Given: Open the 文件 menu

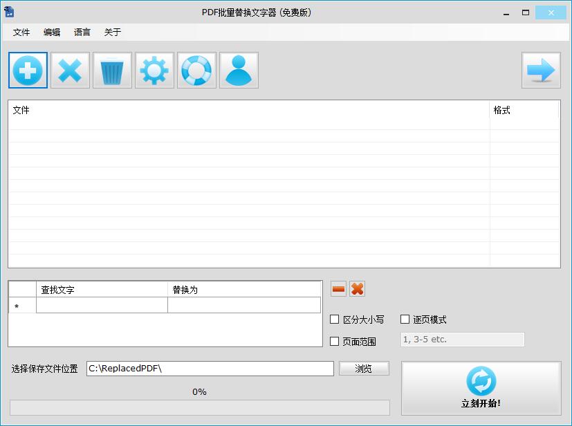Looking at the screenshot, I should tap(21, 32).
